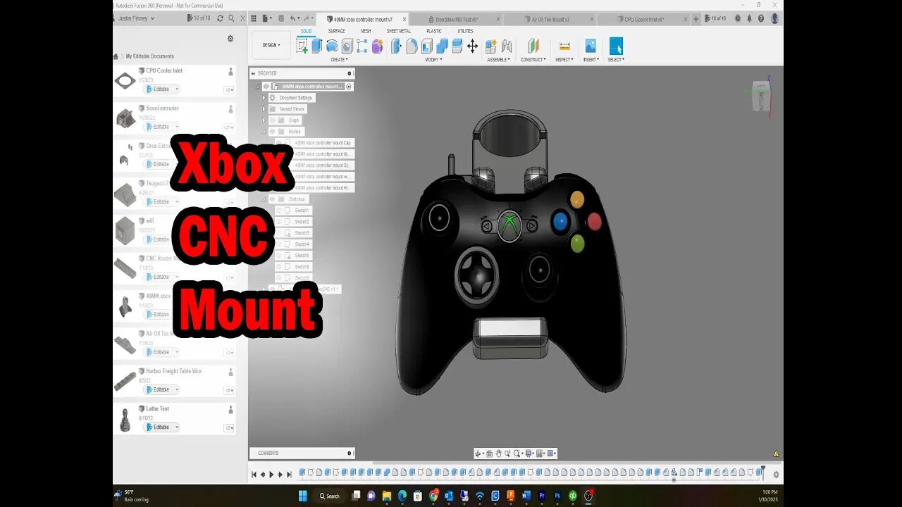Open the Lathe Test document
The height and width of the screenshot is (507, 902).
coord(174,418)
